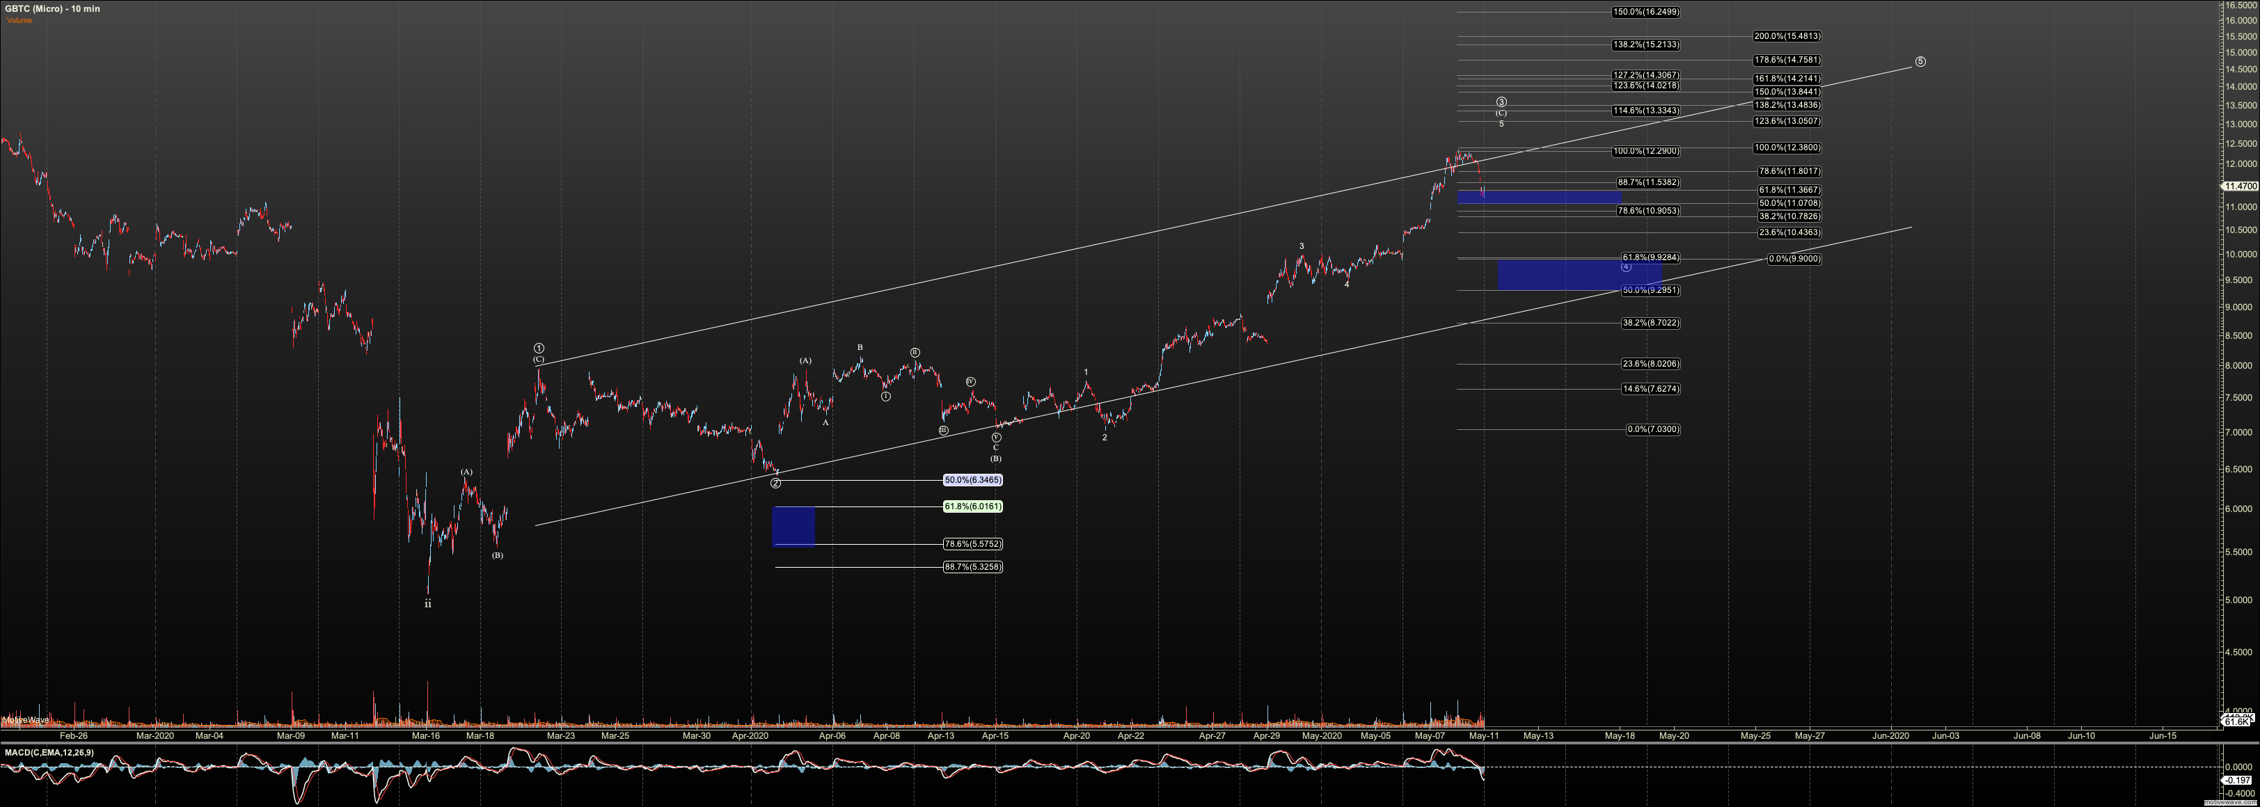
Task: Select the large blue wave 4 target box
Action: pyautogui.click(x=1562, y=275)
